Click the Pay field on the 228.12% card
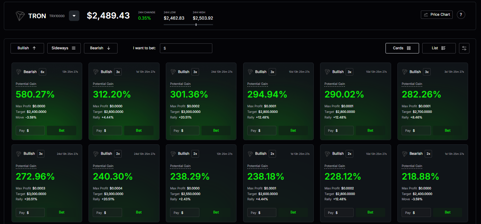 [339, 212]
